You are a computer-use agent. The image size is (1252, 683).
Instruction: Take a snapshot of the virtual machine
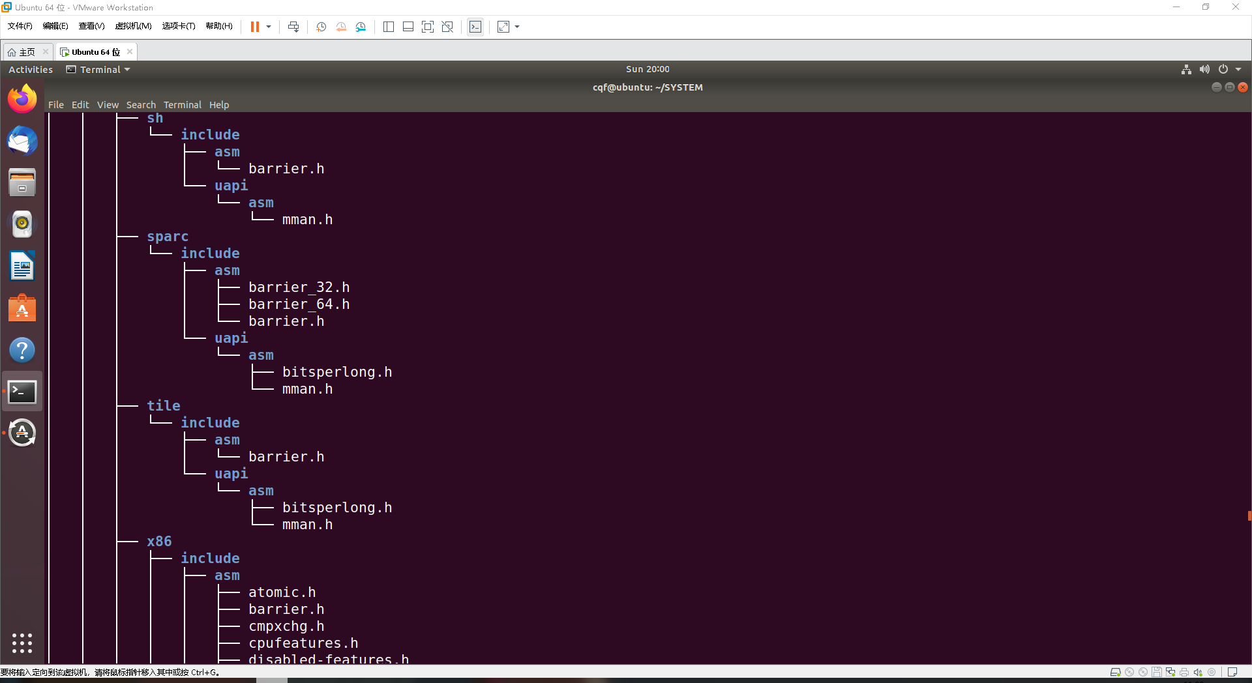(x=320, y=27)
